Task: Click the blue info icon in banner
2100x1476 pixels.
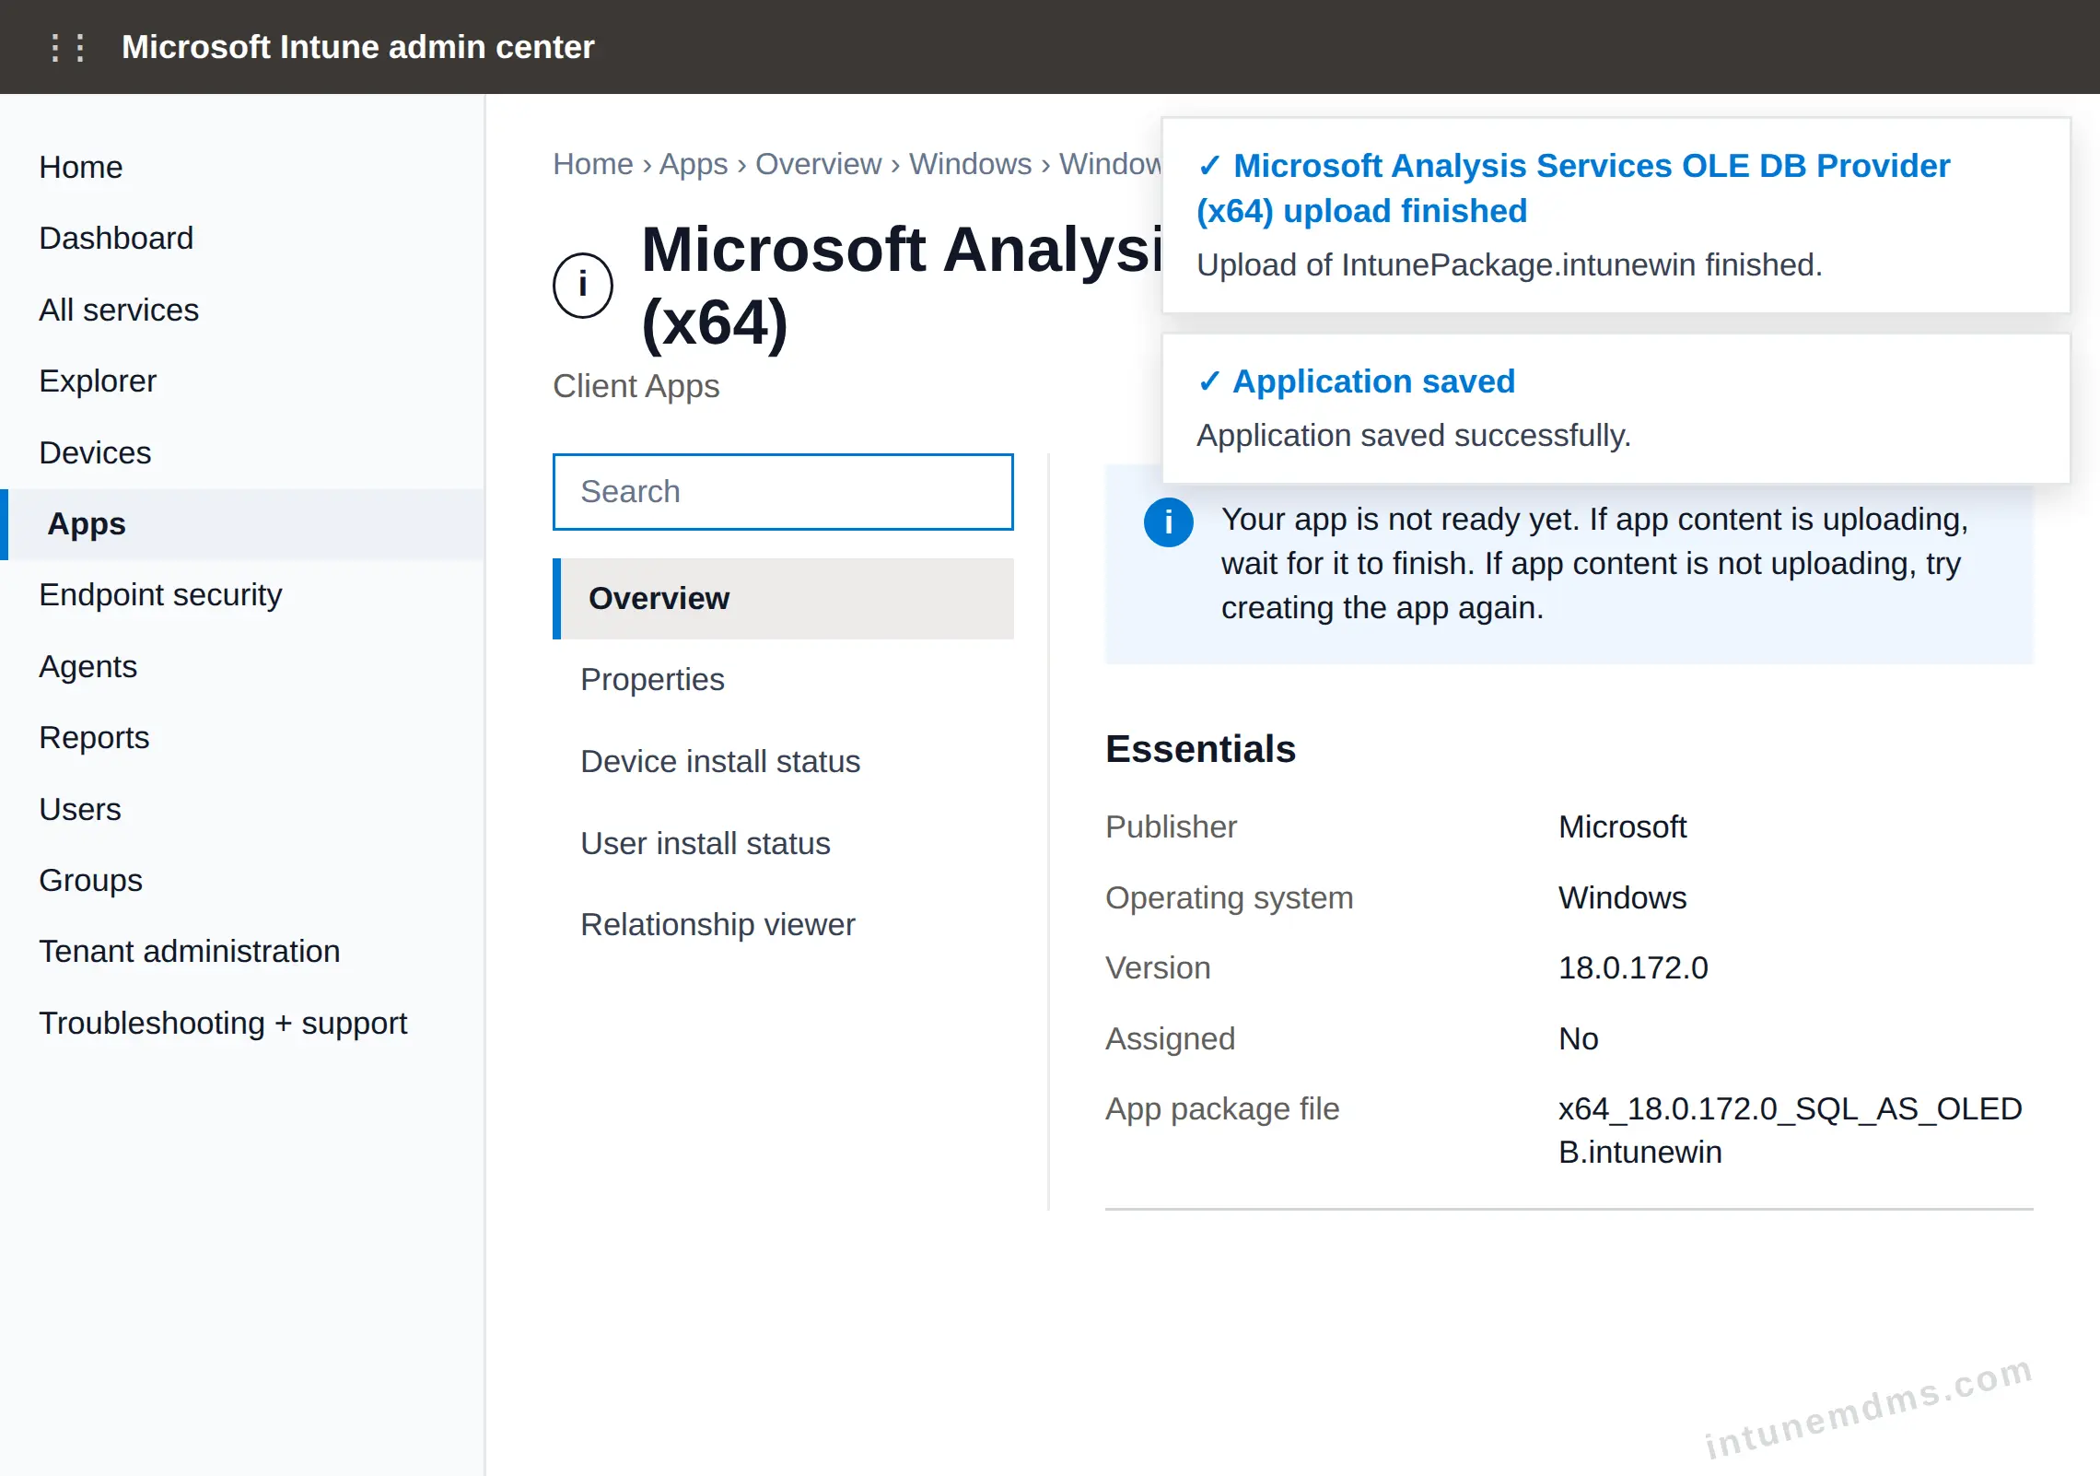Action: [1168, 521]
